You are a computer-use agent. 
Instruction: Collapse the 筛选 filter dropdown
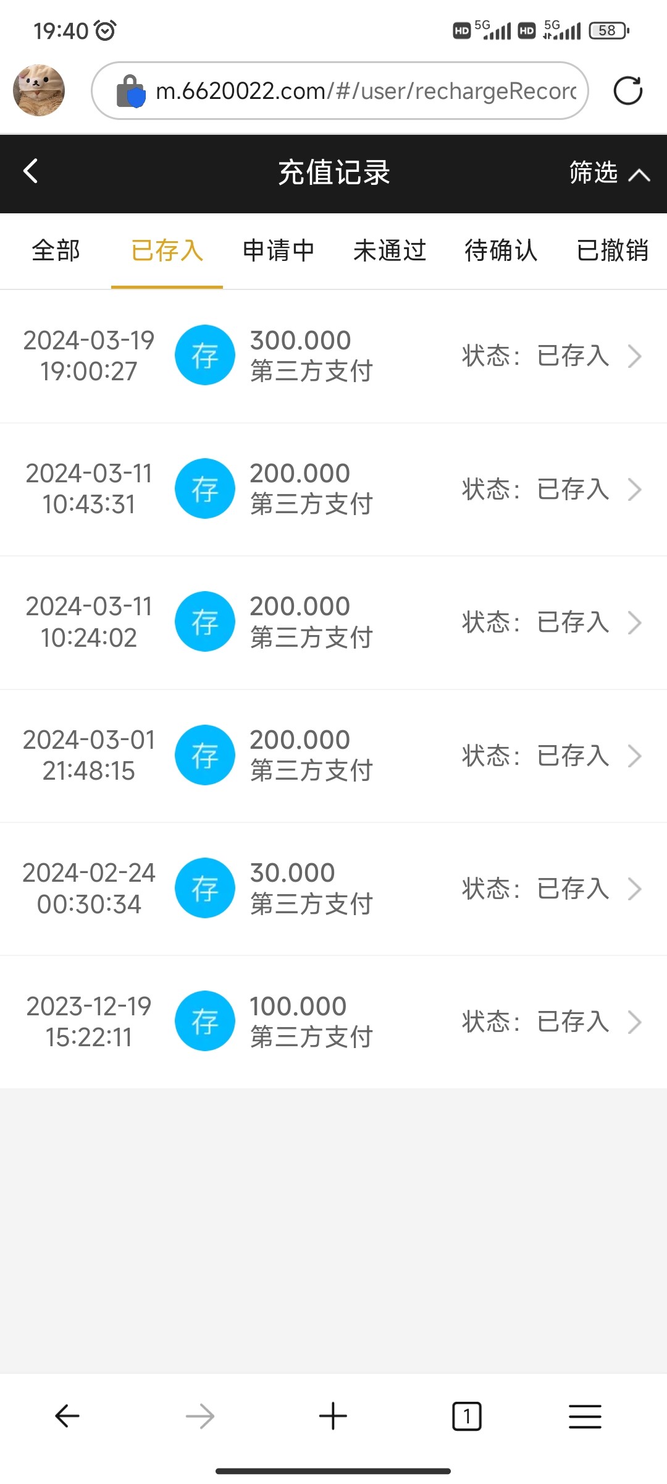(609, 173)
